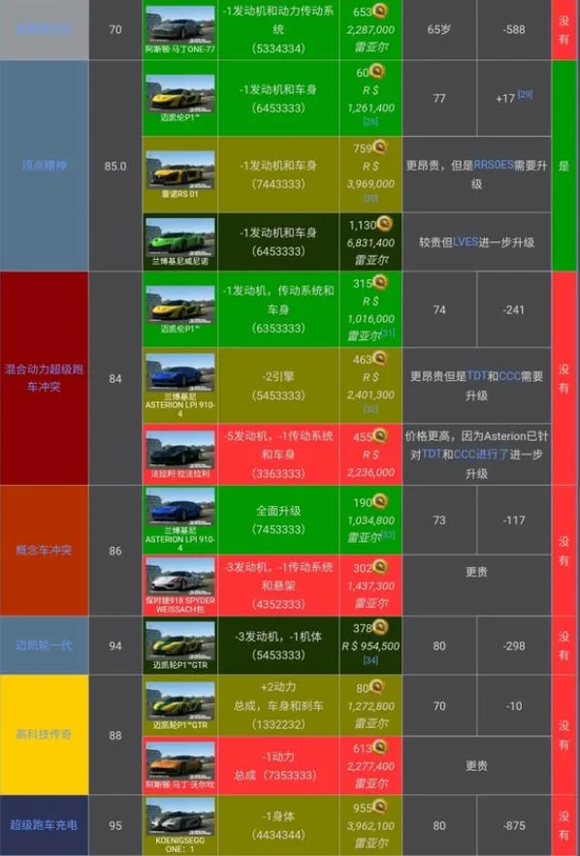This screenshot has width=580, height=856.
Task: Click the gold coin icon beside 463
Action: pyautogui.click(x=380, y=359)
